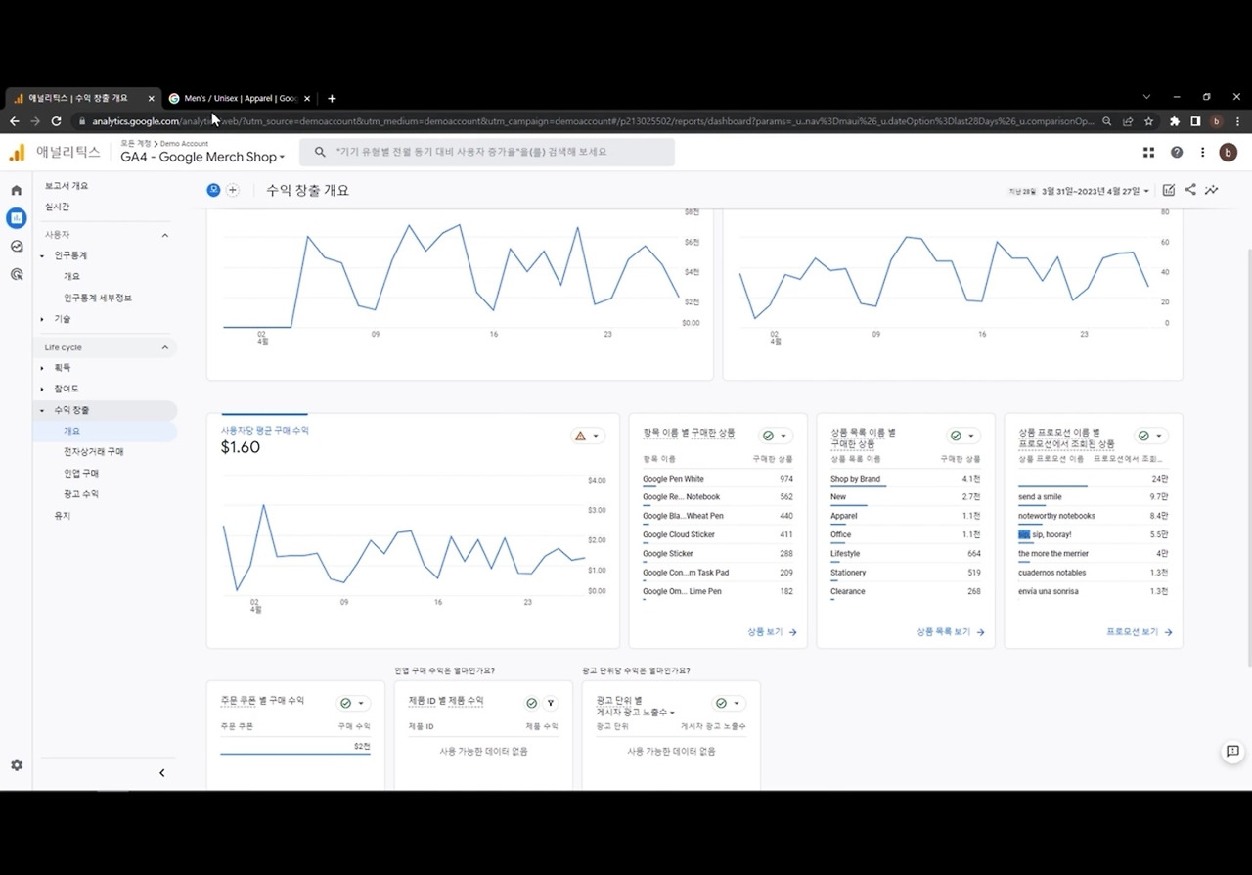The width and height of the screenshot is (1252, 875).
Task: Bookmark this page with the star icon
Action: click(1149, 121)
